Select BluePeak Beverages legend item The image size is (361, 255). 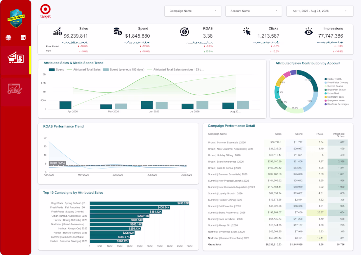[336, 104]
